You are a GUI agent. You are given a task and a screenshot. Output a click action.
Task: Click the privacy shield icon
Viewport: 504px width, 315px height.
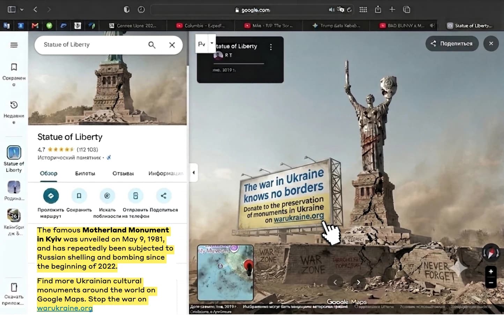point(127,9)
